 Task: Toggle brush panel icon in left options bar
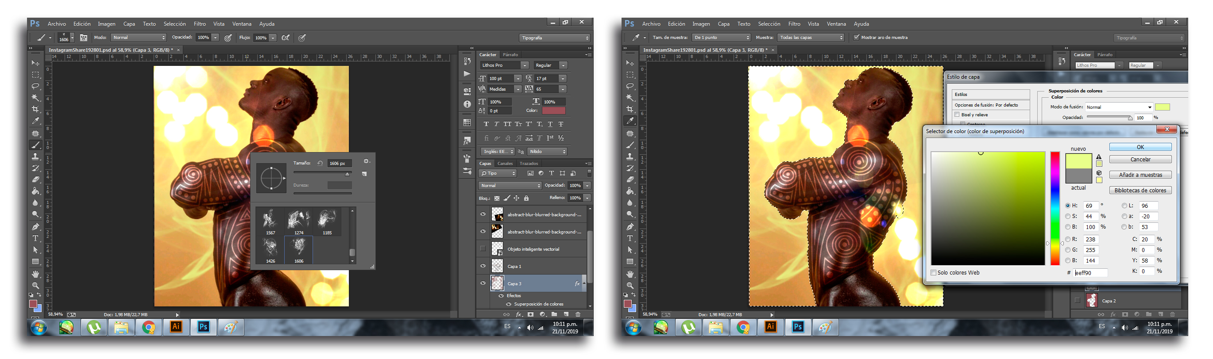point(83,38)
